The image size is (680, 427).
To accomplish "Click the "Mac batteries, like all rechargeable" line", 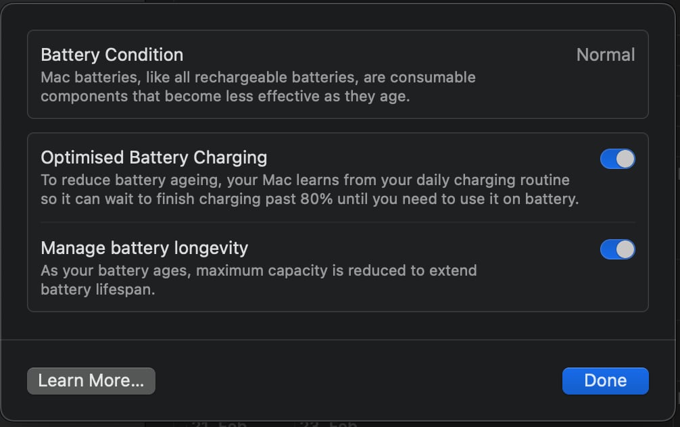I will (x=258, y=77).
